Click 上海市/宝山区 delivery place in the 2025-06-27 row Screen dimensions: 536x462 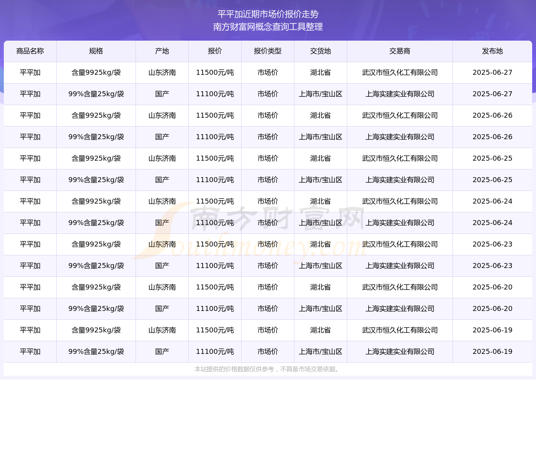pyautogui.click(x=321, y=94)
